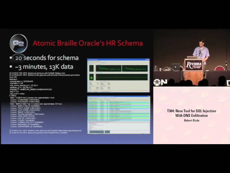Select the 'Column: "USERNAME" (VARCHAR2)' line
Screen dimensions: 230x173
[x=25, y=100]
